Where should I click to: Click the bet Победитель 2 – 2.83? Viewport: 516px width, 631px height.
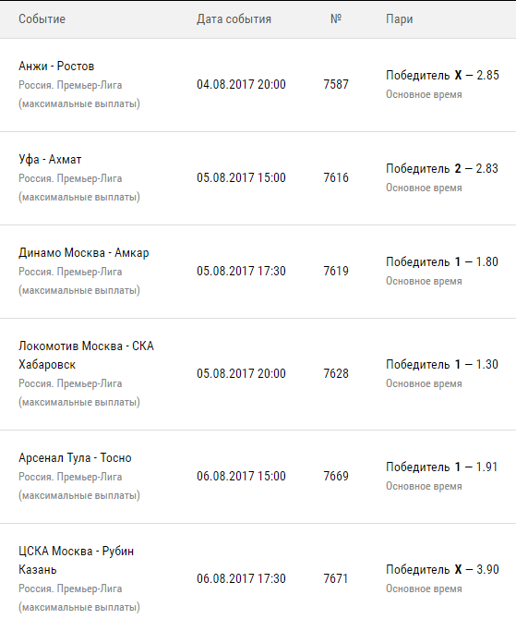click(442, 169)
